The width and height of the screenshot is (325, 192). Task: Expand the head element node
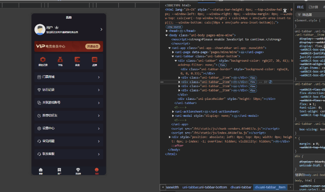click(167, 31)
